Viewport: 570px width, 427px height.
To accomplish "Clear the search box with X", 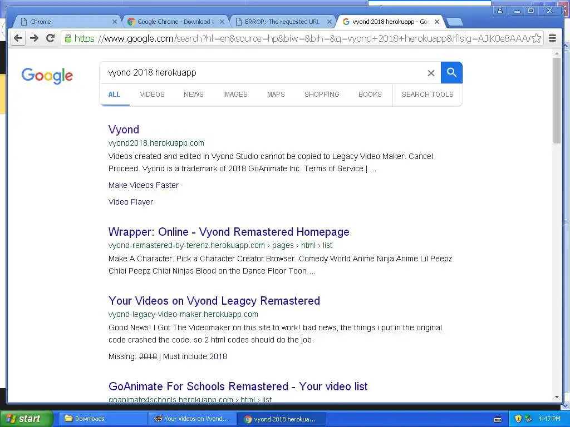I will pos(431,73).
